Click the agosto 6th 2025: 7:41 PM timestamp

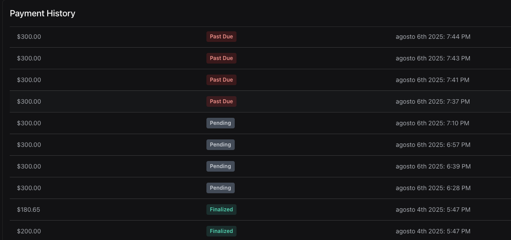(x=432, y=80)
